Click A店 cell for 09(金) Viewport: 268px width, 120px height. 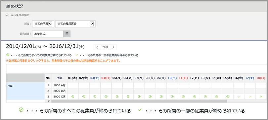(161, 85)
